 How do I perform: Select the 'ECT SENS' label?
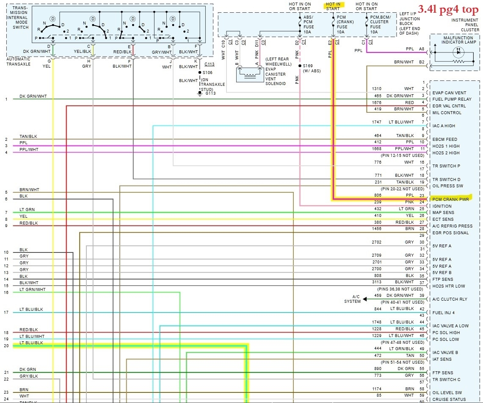click(443, 219)
